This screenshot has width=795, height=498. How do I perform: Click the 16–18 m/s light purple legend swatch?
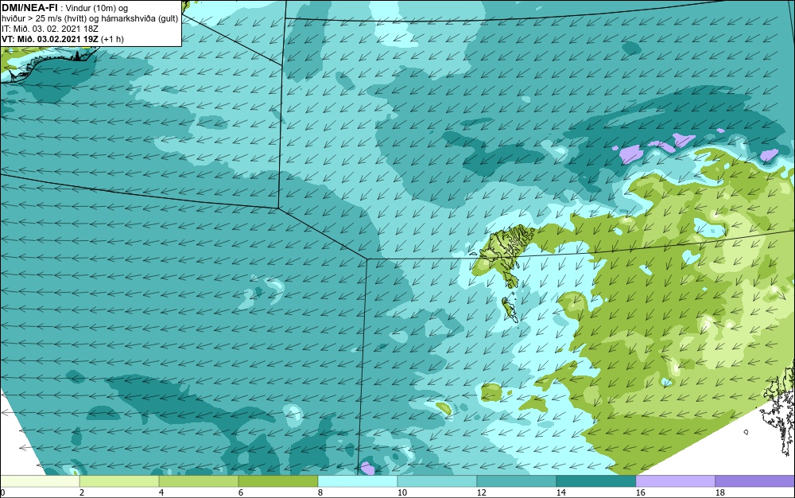pyautogui.click(x=675, y=481)
